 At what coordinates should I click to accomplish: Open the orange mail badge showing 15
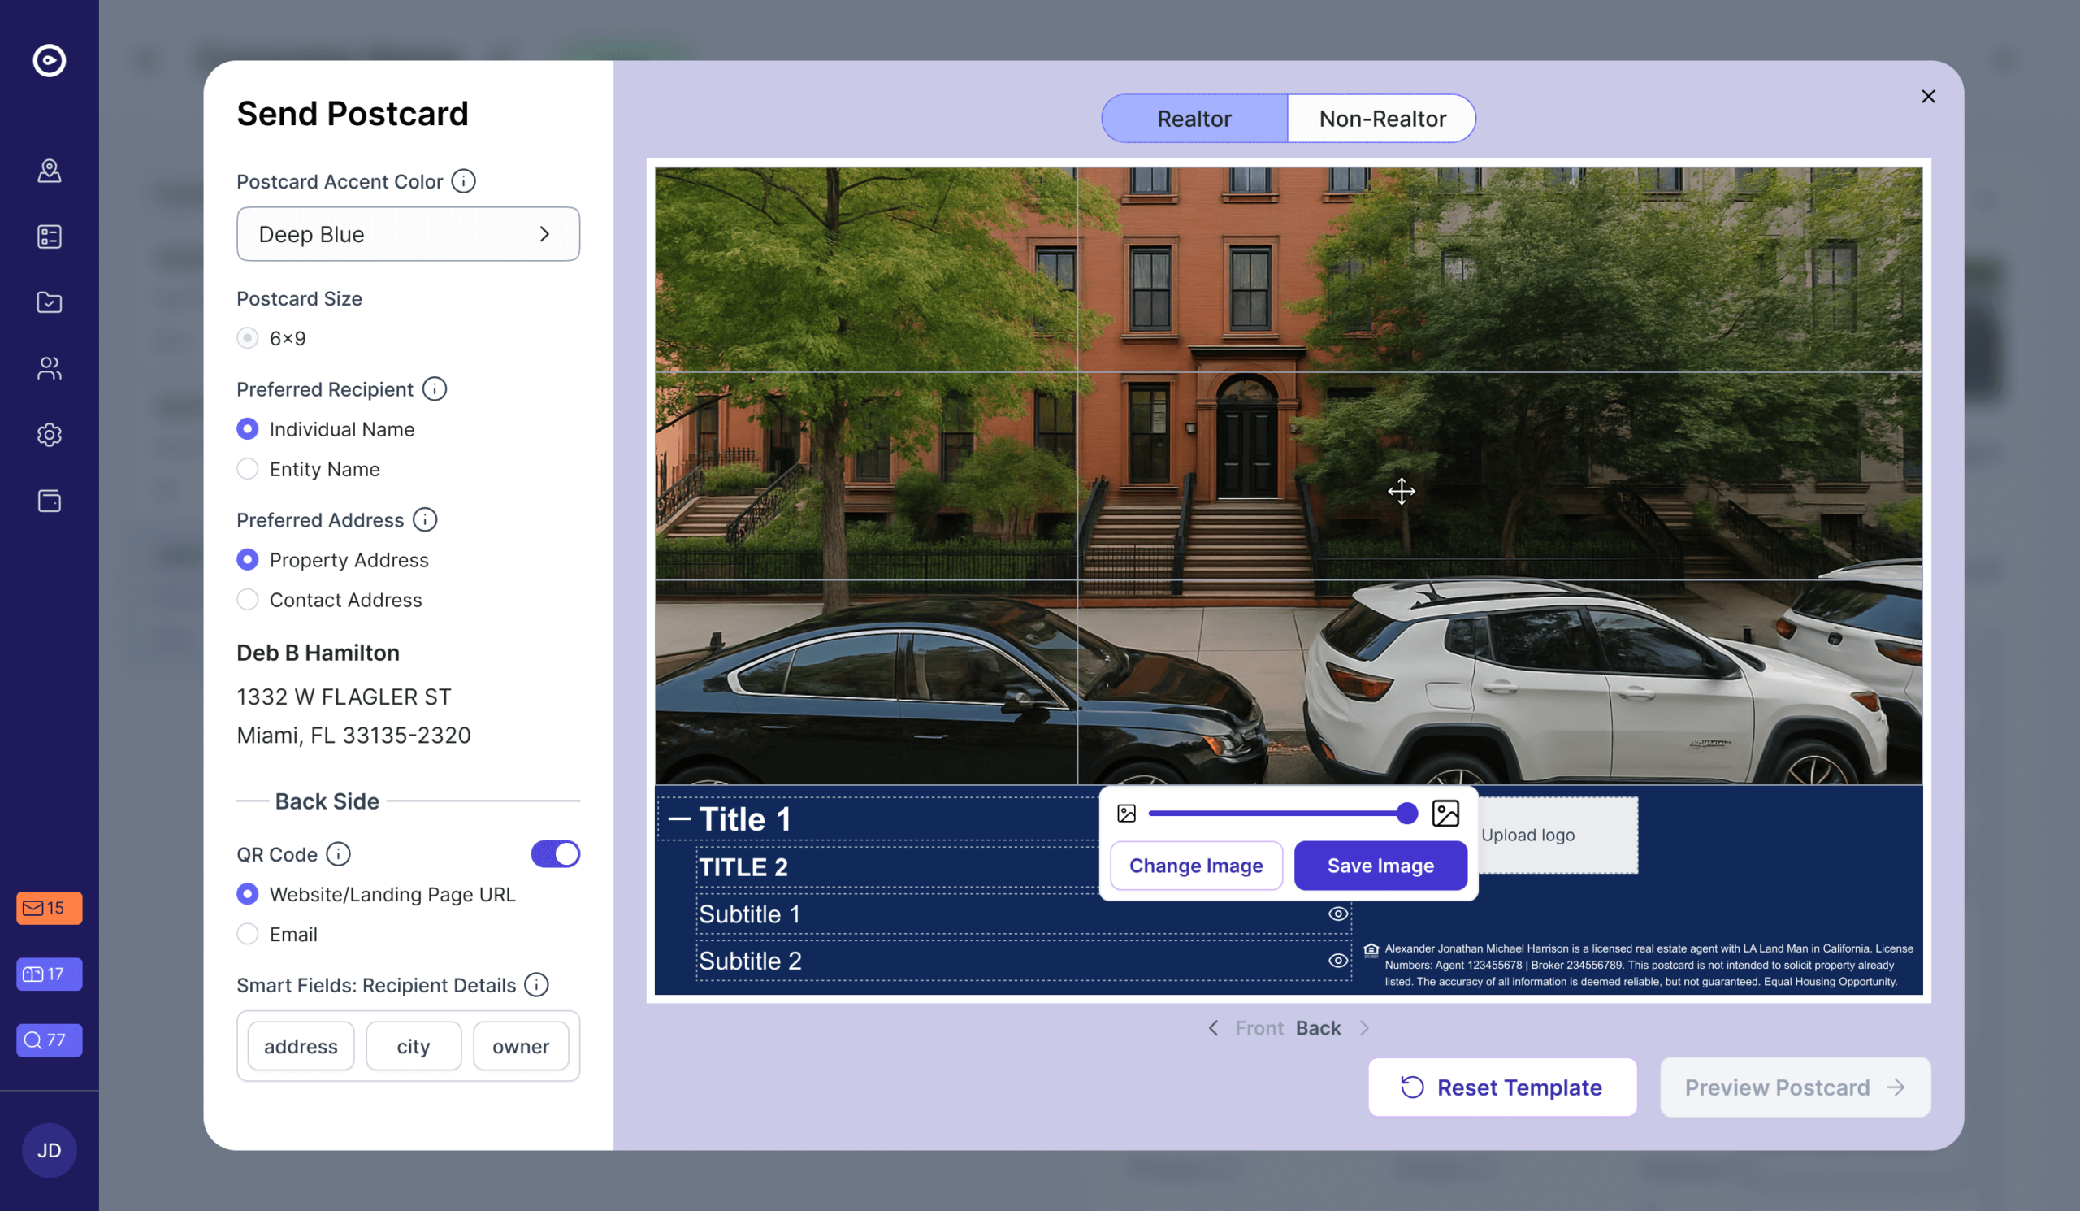coord(49,908)
